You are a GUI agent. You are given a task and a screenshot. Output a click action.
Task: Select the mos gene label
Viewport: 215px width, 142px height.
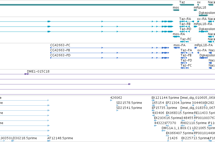tap(176, 8)
